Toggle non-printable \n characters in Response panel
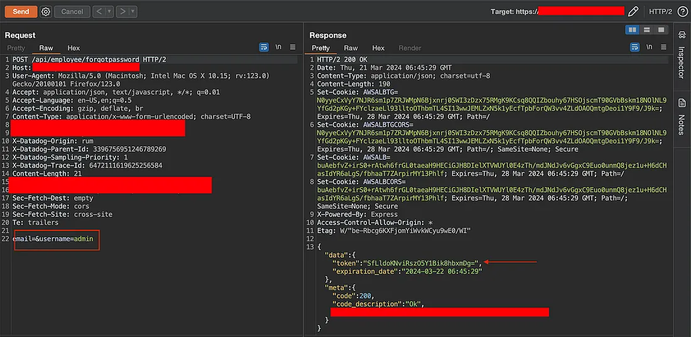The height and width of the screenshot is (337, 691). 649,48
